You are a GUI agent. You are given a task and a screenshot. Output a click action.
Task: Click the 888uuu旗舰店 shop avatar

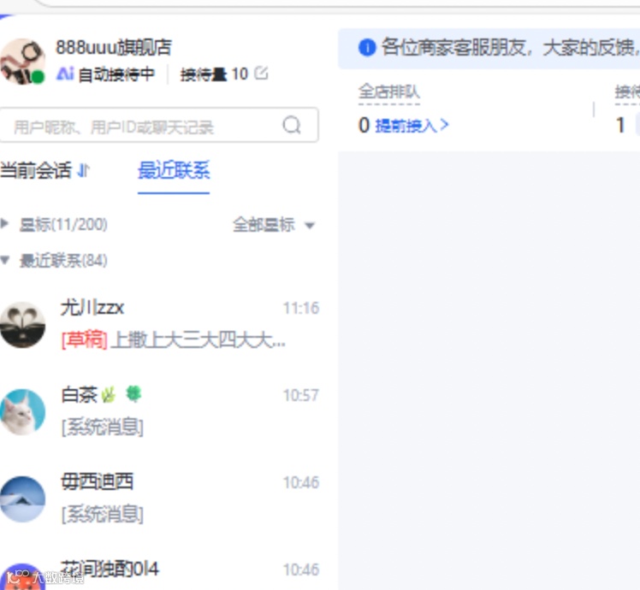coord(22,62)
